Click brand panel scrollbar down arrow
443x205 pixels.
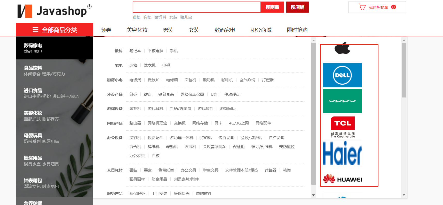(x=404, y=195)
